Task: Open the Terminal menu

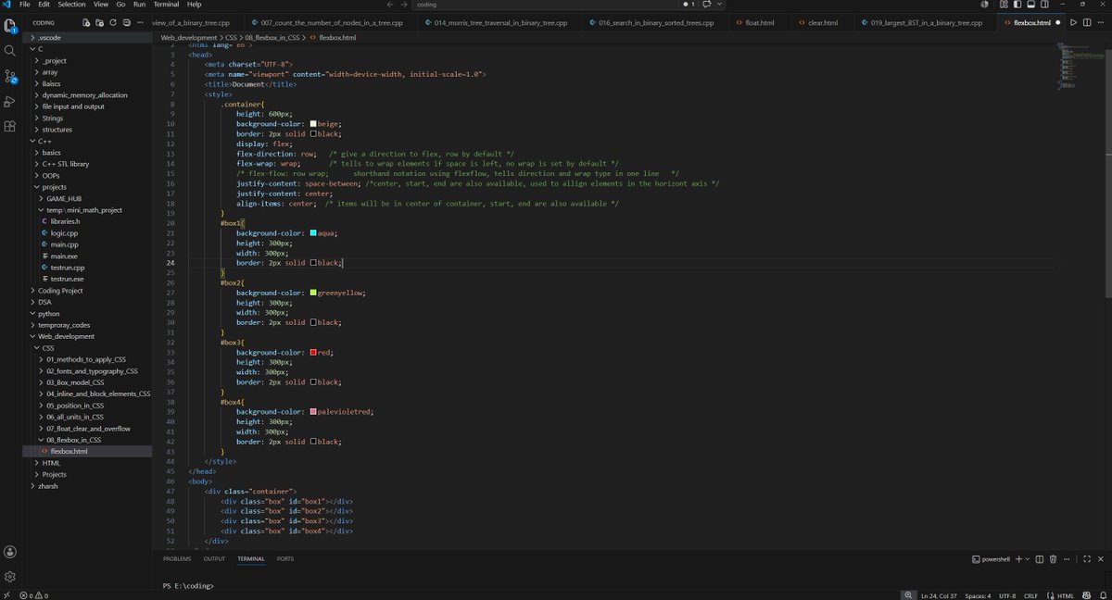Action: pos(166,5)
